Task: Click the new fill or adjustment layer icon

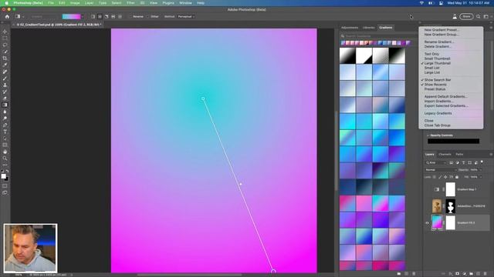Action: [x=465, y=274]
